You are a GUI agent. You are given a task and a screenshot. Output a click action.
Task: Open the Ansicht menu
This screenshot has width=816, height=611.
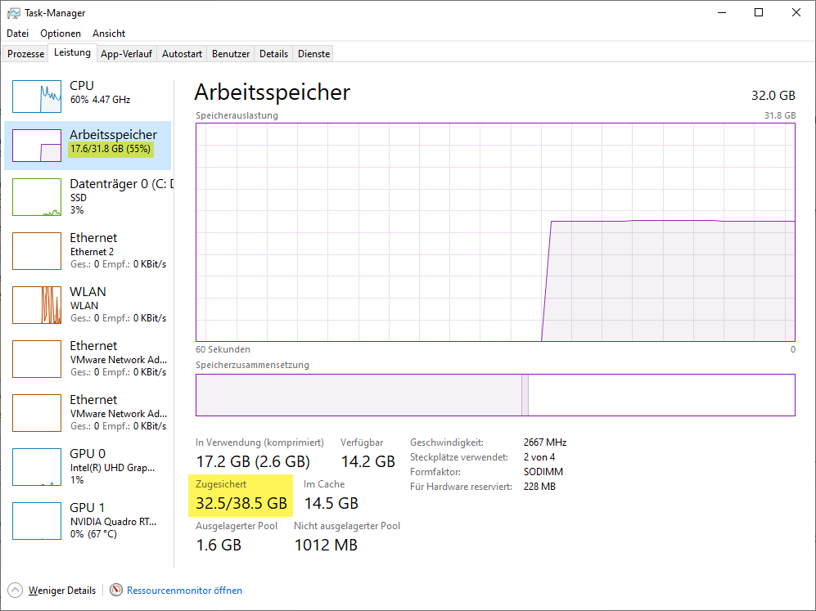[x=109, y=34]
